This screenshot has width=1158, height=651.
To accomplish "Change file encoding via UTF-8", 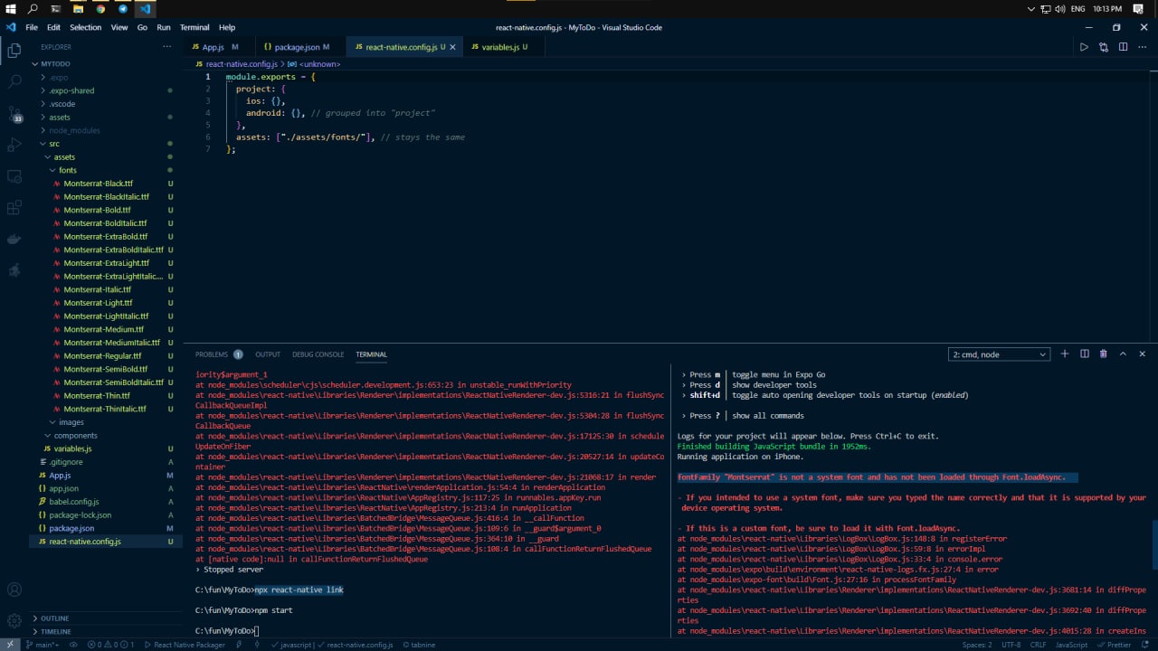I will [1011, 645].
